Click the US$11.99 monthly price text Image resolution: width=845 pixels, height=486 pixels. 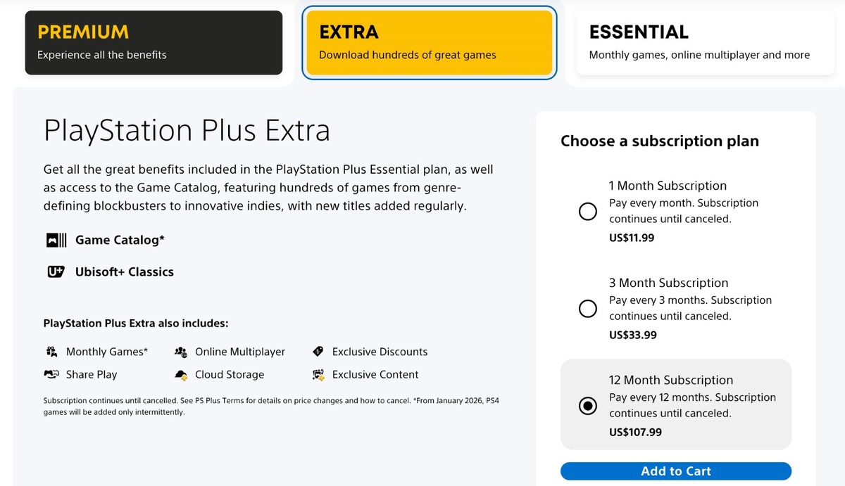[632, 238]
